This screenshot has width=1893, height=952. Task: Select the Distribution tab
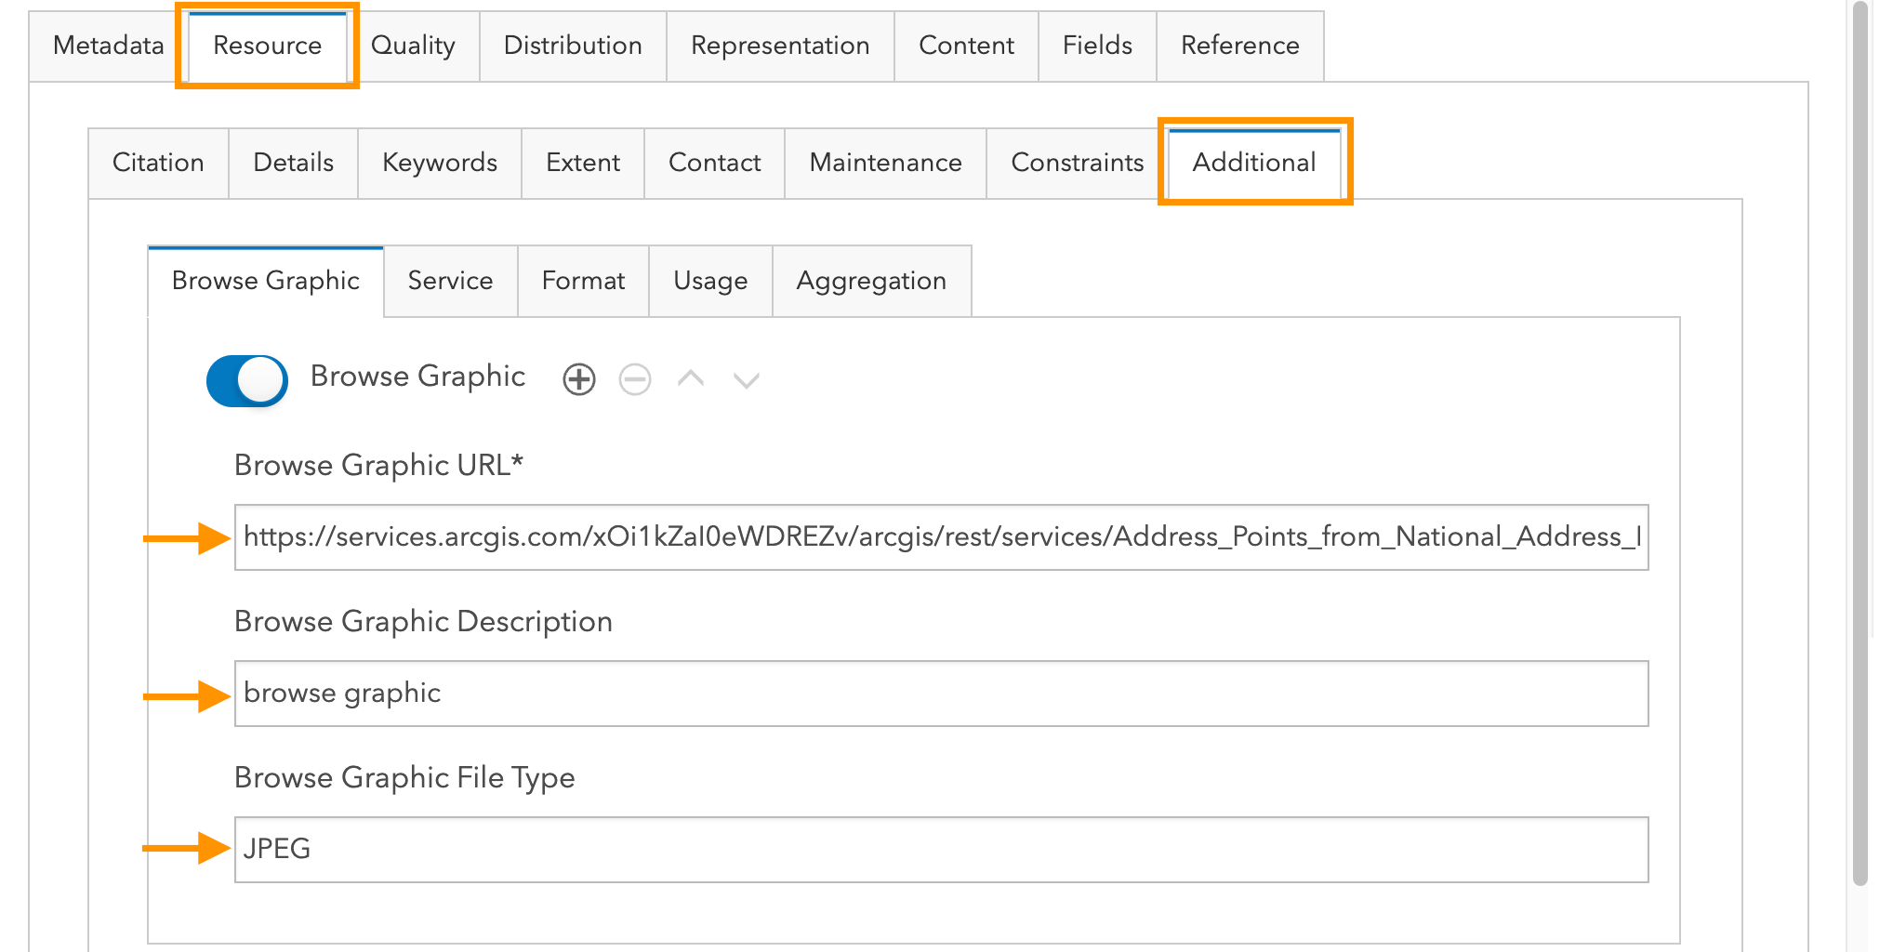(572, 46)
